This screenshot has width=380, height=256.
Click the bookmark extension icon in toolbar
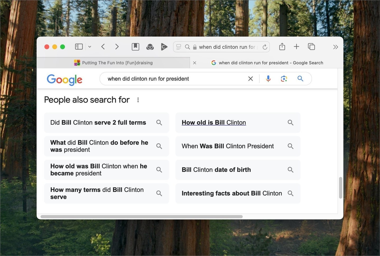pyautogui.click(x=135, y=47)
